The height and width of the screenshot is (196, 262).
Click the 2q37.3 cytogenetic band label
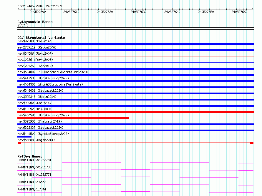23,26
